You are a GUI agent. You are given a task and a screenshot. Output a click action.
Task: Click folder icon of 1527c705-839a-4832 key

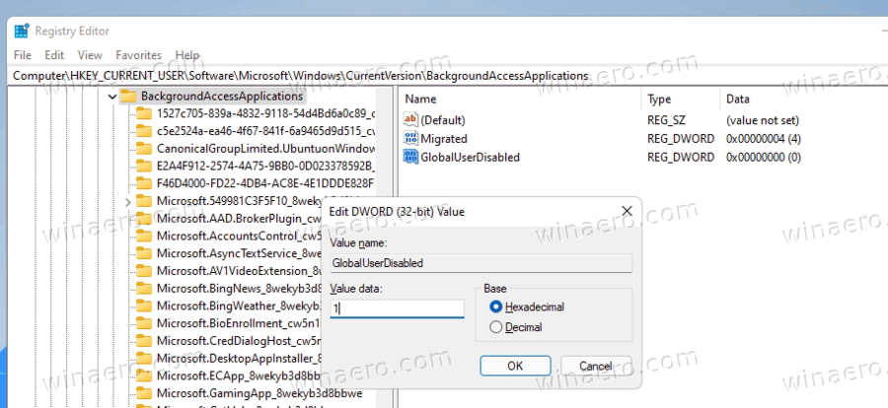coord(144,113)
